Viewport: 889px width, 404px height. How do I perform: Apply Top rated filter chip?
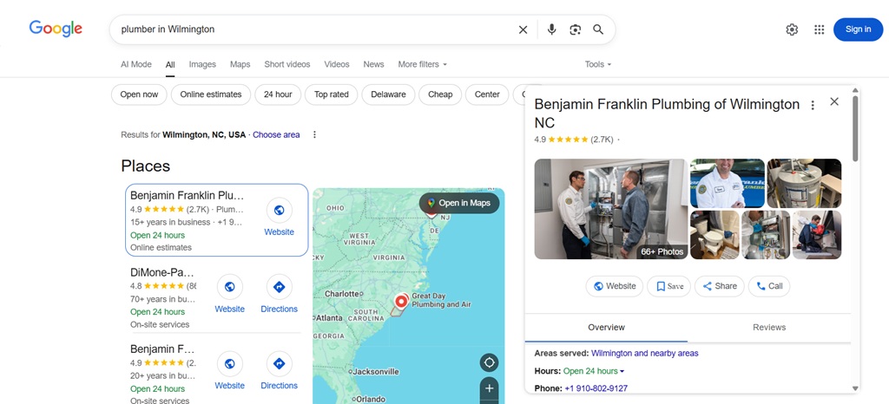[331, 94]
